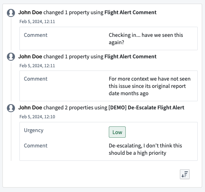Open the first Flight Alert Comment action name
Image resolution: width=205 pixels, height=192 pixels.
(131, 13)
